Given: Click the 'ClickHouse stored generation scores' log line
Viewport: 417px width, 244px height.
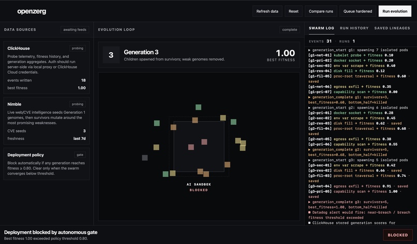Looking at the screenshot, I should point(352,223).
